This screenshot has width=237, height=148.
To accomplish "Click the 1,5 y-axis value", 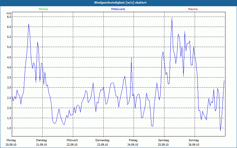I will (9, 118).
